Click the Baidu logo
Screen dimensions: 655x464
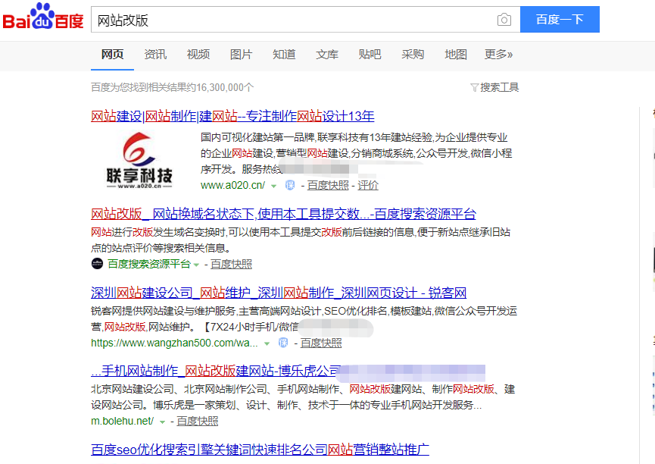click(43, 17)
